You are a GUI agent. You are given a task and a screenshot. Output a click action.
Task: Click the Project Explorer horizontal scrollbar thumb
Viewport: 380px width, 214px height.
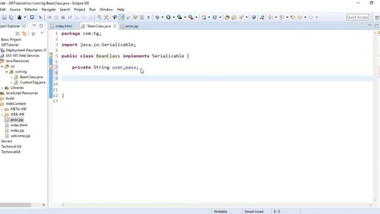15,205
